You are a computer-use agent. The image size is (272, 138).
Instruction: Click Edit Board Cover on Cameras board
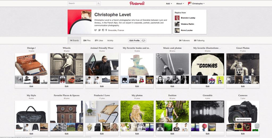click(244, 120)
